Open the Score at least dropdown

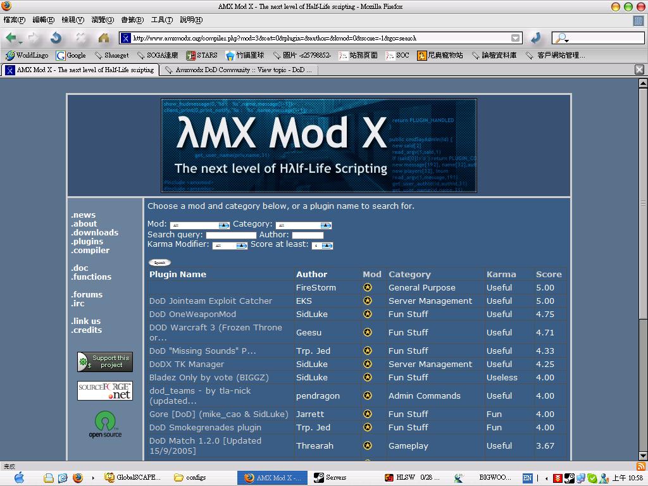(322, 246)
